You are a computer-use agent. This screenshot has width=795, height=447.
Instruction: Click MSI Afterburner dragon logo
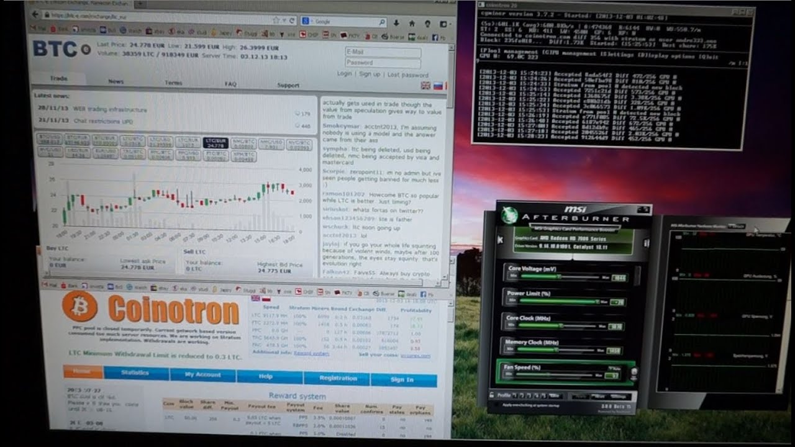510,216
